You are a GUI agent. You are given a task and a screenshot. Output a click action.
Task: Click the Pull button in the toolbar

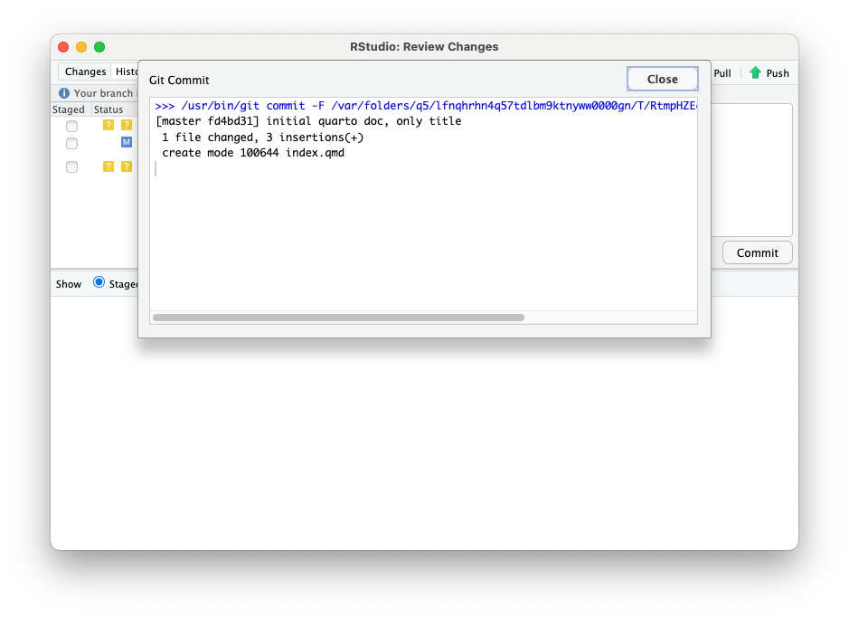click(722, 73)
